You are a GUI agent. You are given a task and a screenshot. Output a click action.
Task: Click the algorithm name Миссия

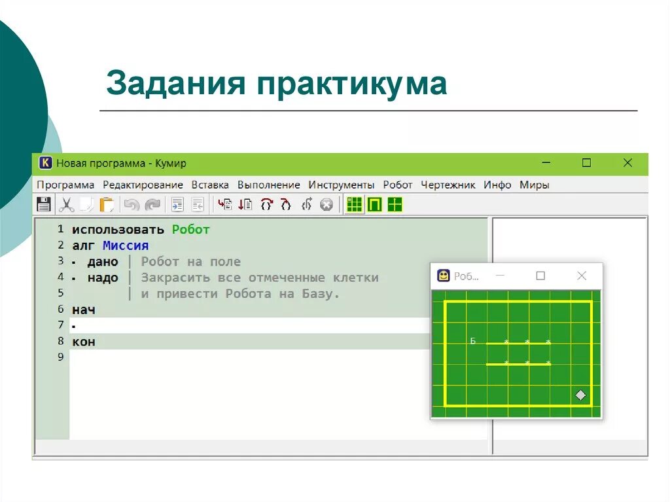(x=126, y=246)
